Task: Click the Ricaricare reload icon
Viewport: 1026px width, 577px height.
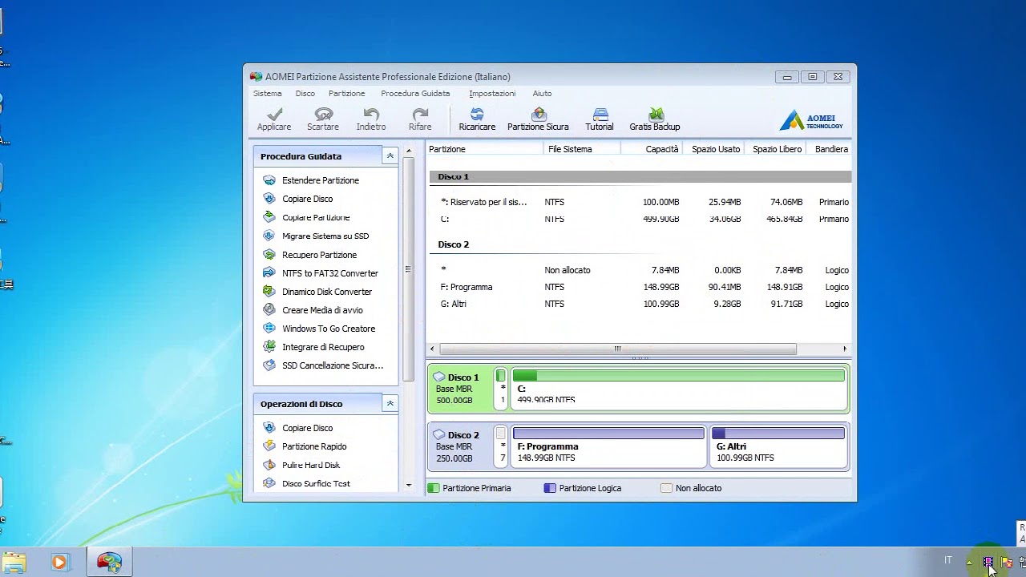Action: pyautogui.click(x=477, y=119)
